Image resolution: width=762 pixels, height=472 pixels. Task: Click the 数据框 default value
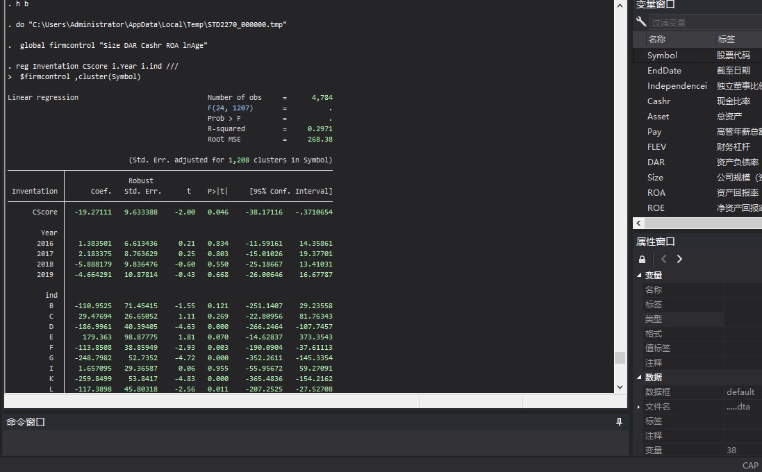pyautogui.click(x=740, y=392)
